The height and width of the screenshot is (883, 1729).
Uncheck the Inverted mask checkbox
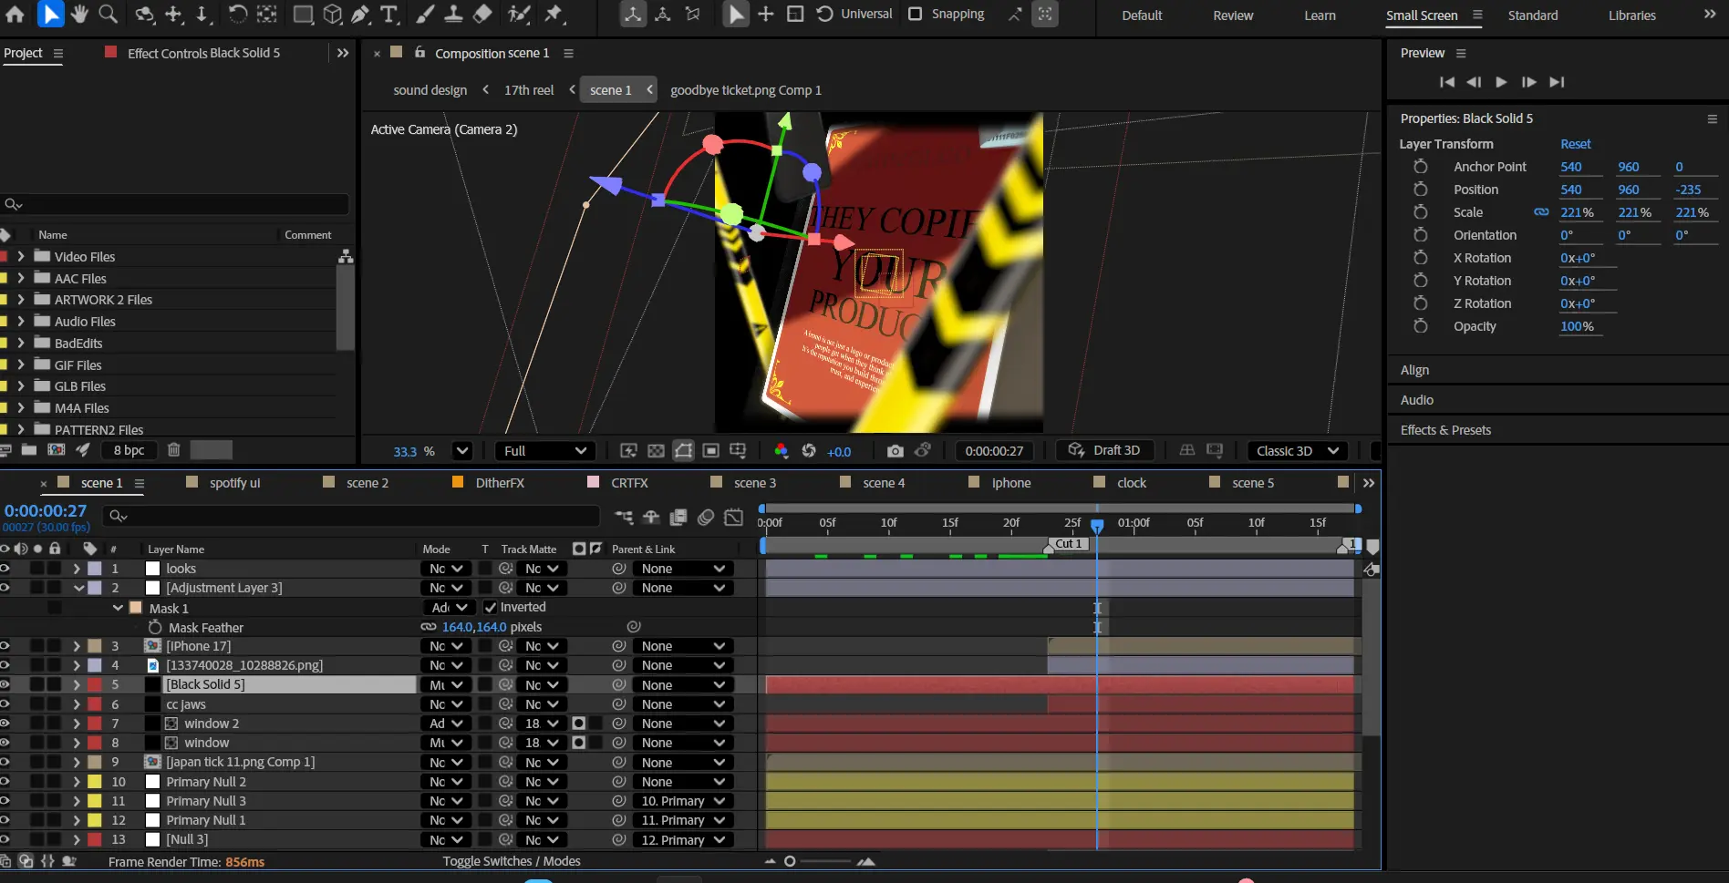pyautogui.click(x=490, y=608)
